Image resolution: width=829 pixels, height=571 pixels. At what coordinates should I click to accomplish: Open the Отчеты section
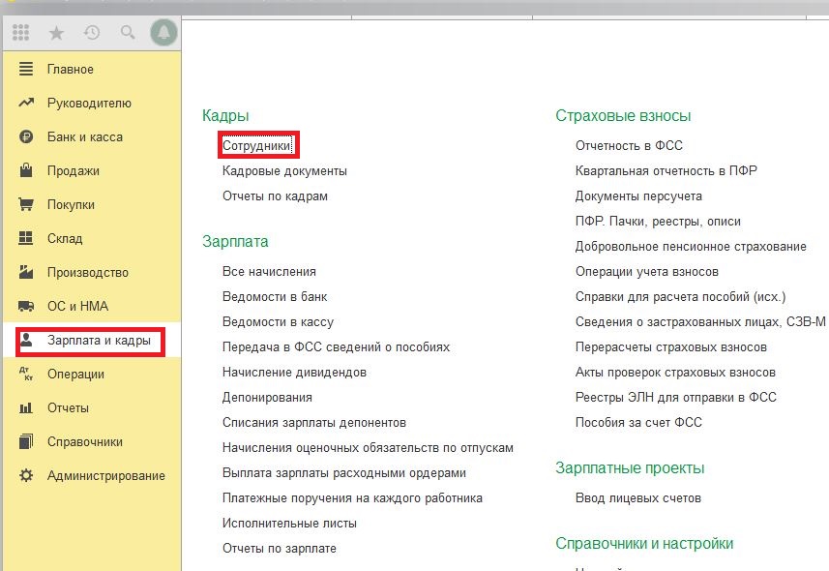(x=69, y=408)
